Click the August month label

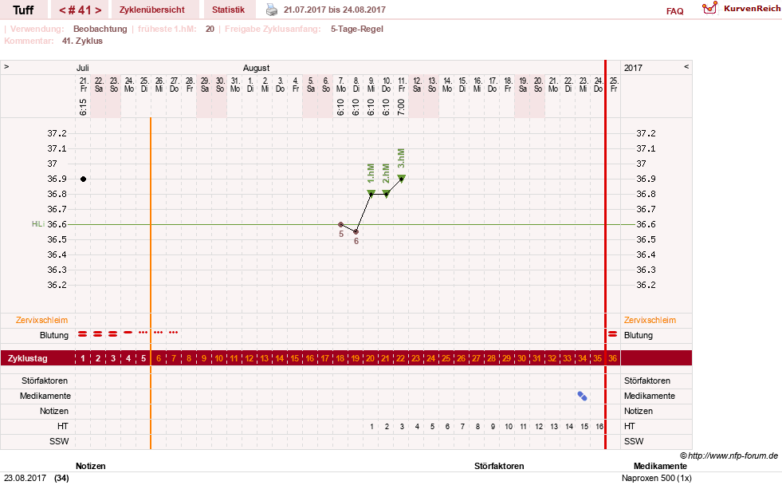pos(257,68)
